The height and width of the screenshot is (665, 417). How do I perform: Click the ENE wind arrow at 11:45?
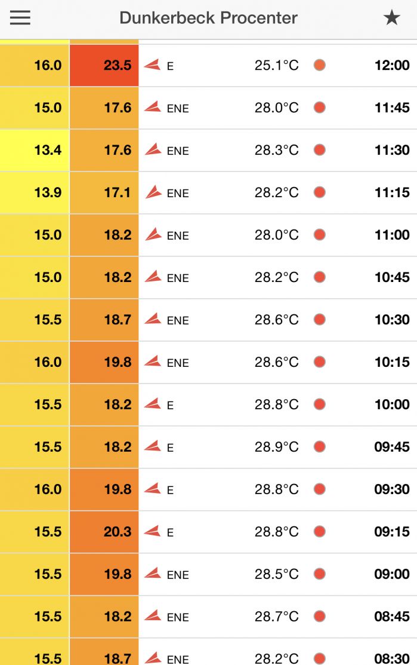(x=153, y=107)
